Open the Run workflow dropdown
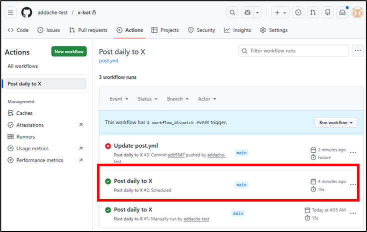This screenshot has width=367, height=232. [335, 123]
